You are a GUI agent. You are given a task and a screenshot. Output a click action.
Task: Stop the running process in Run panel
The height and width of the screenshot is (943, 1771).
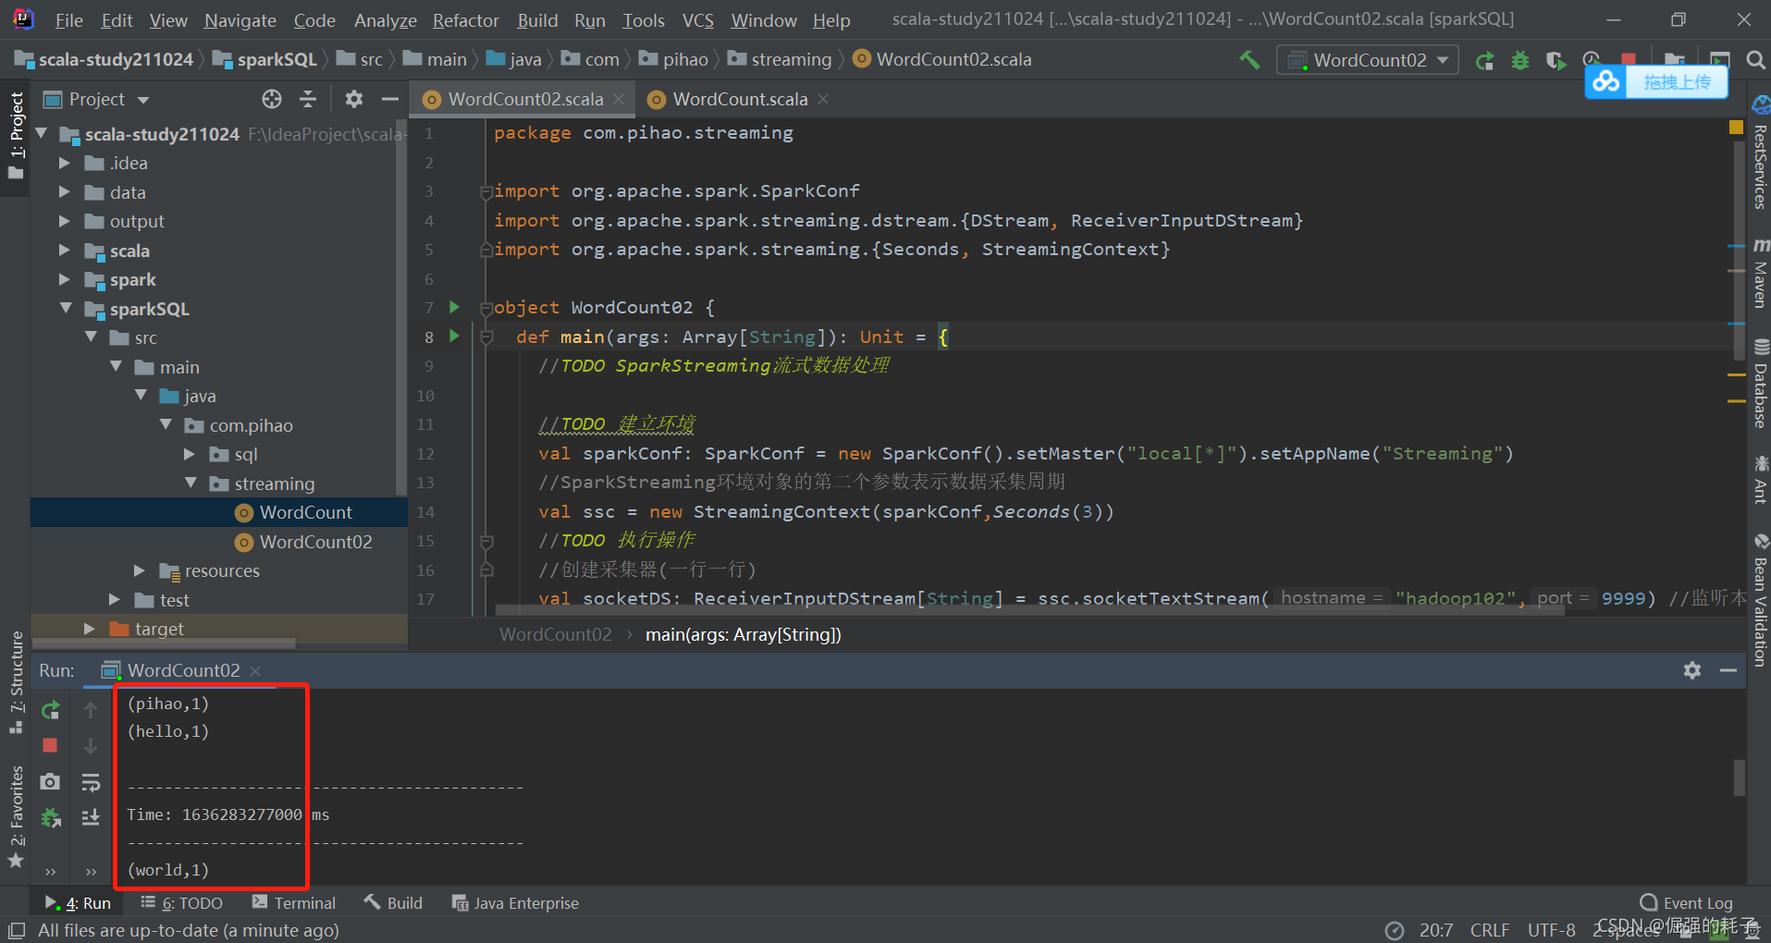(51, 745)
